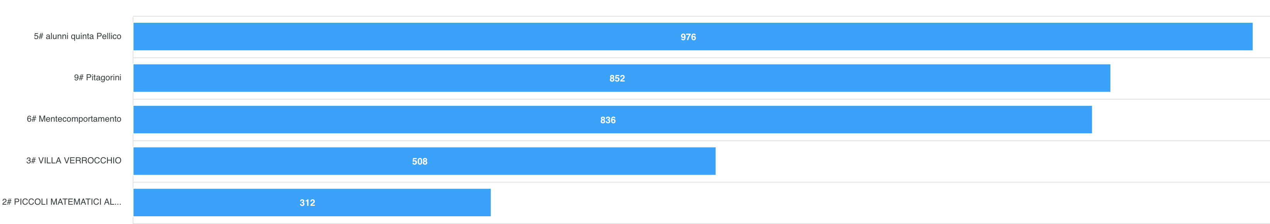Click empty row space right of 312 bar
The height and width of the screenshot is (224, 1270).
[x=880, y=202]
